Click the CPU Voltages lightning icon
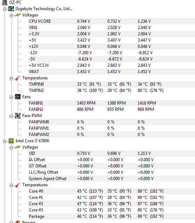Screen dimensions: 195x223 [x=18, y=147]
